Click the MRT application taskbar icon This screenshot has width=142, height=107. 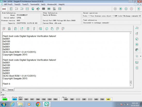47,104
